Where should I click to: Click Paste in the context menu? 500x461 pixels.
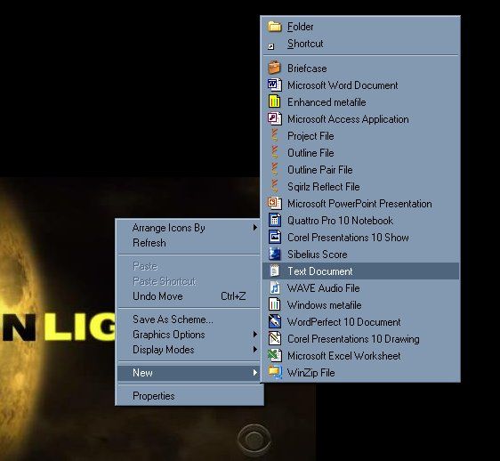click(145, 266)
